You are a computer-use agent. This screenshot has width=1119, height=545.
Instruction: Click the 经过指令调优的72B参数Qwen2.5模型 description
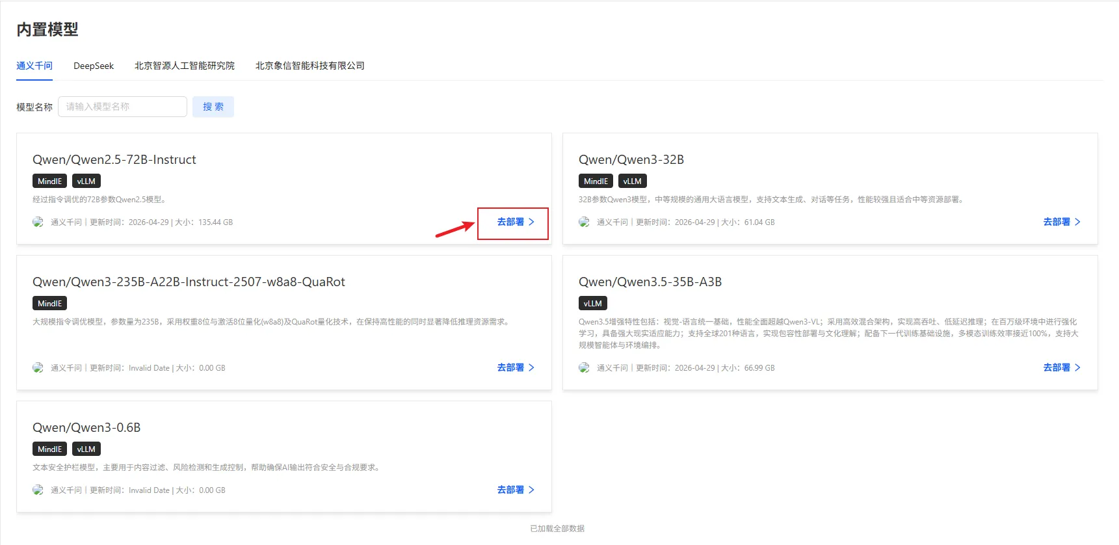pos(100,200)
